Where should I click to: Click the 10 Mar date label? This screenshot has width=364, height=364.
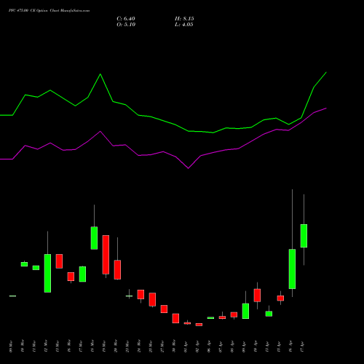(x=23, y=347)
